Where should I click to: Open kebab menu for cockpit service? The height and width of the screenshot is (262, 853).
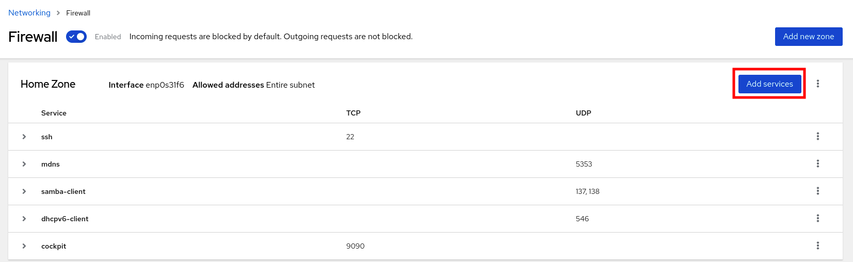(x=818, y=245)
